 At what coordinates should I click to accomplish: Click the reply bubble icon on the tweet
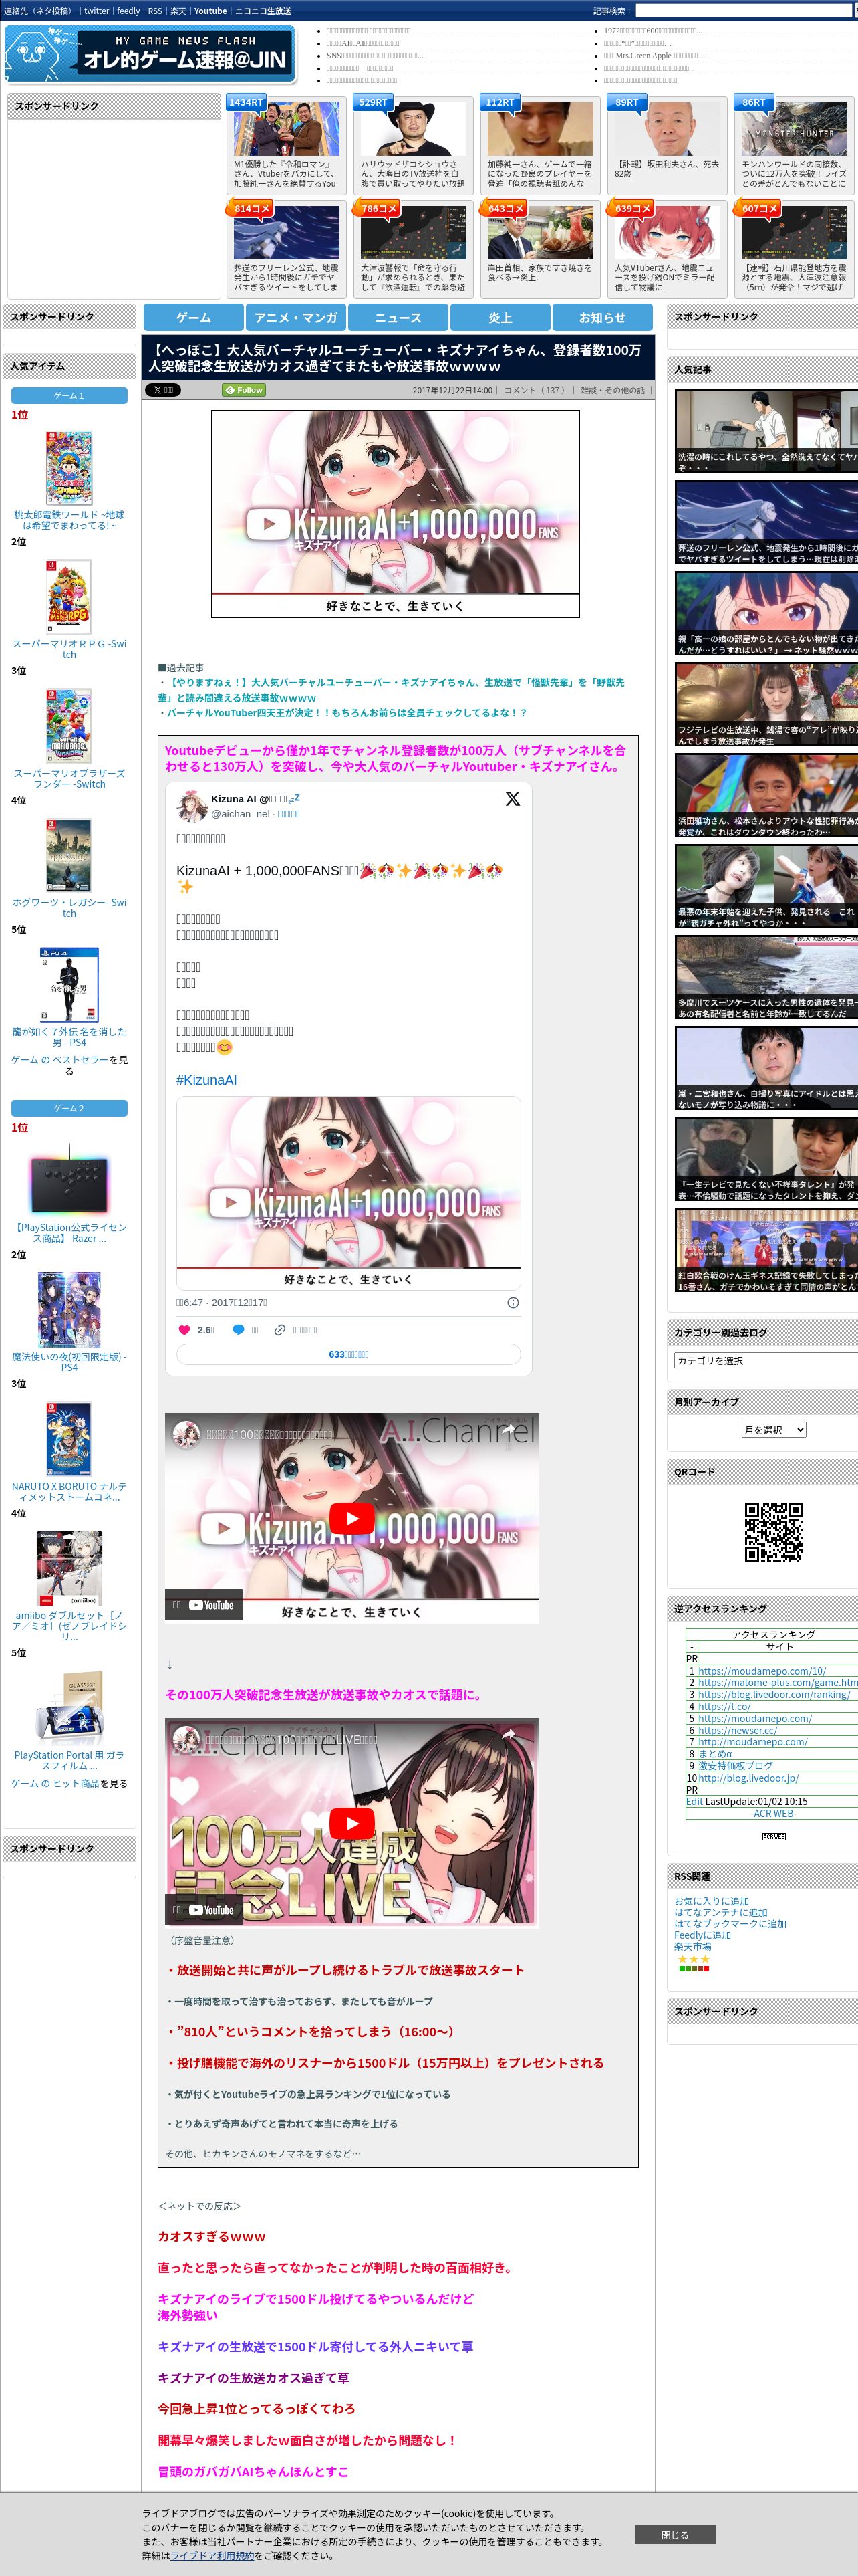(238, 1330)
